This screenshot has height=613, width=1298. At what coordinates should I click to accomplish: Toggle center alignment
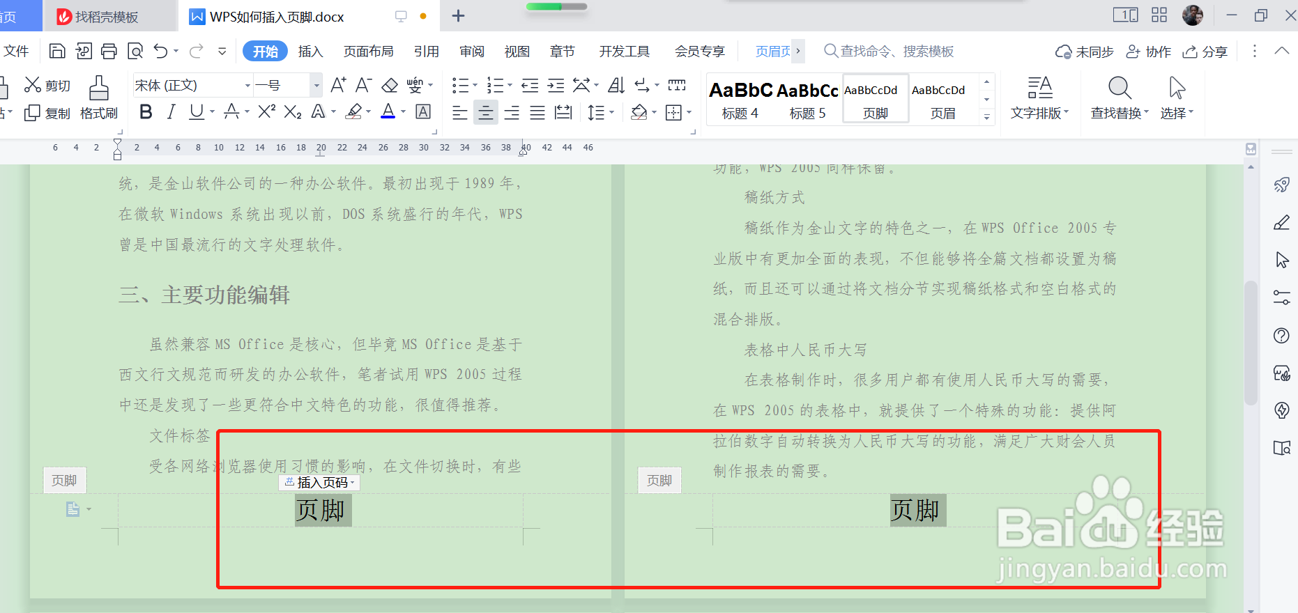pyautogui.click(x=486, y=113)
